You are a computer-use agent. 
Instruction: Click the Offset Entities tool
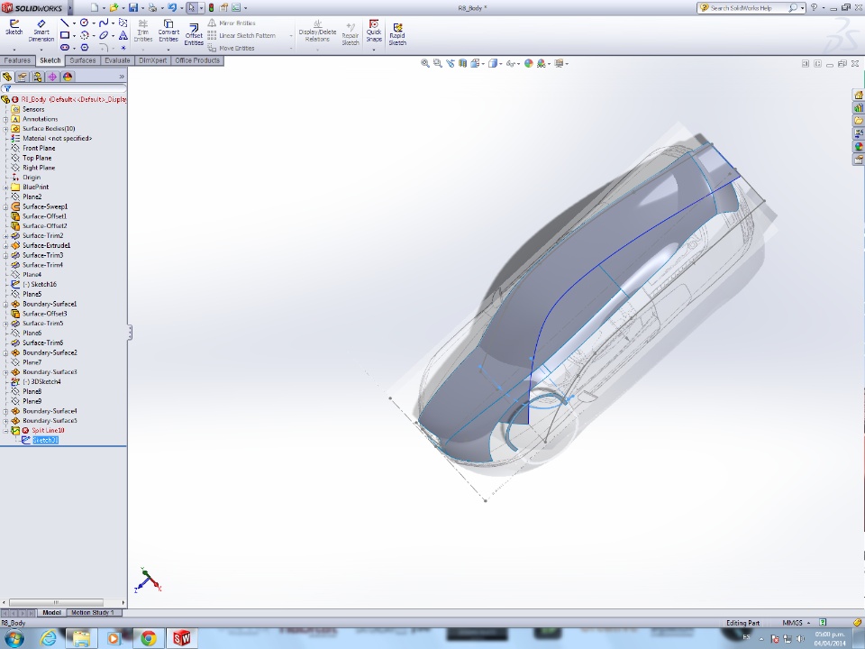coord(194,34)
